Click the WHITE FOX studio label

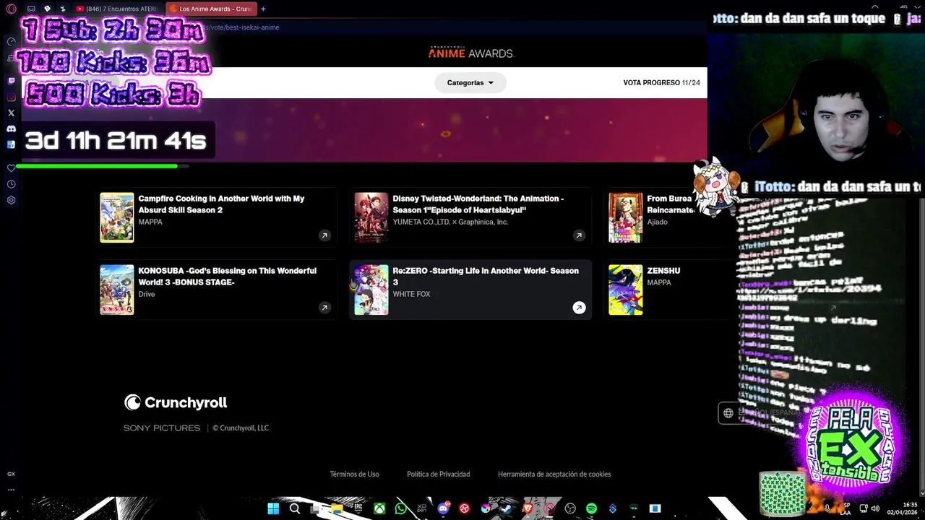click(411, 294)
